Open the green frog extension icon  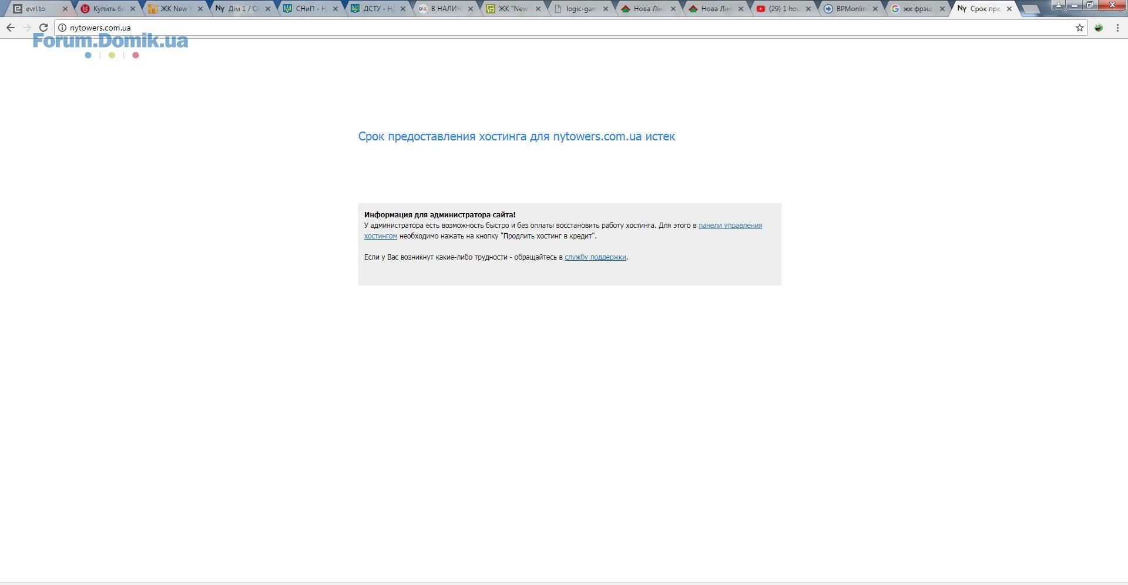click(x=1099, y=28)
